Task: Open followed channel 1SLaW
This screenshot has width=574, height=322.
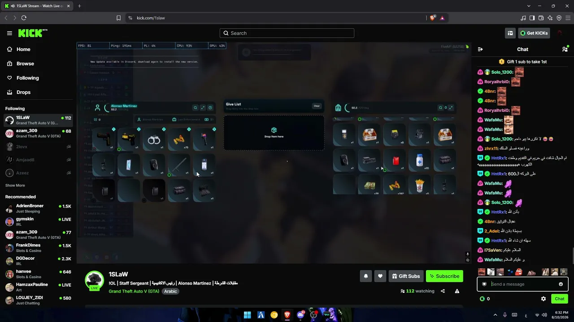Action: (38, 120)
